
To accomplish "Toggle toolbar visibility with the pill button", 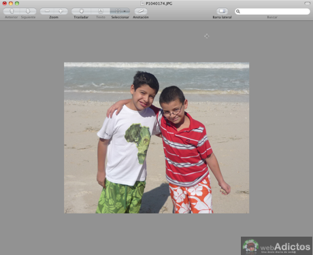I will click(x=307, y=3).
